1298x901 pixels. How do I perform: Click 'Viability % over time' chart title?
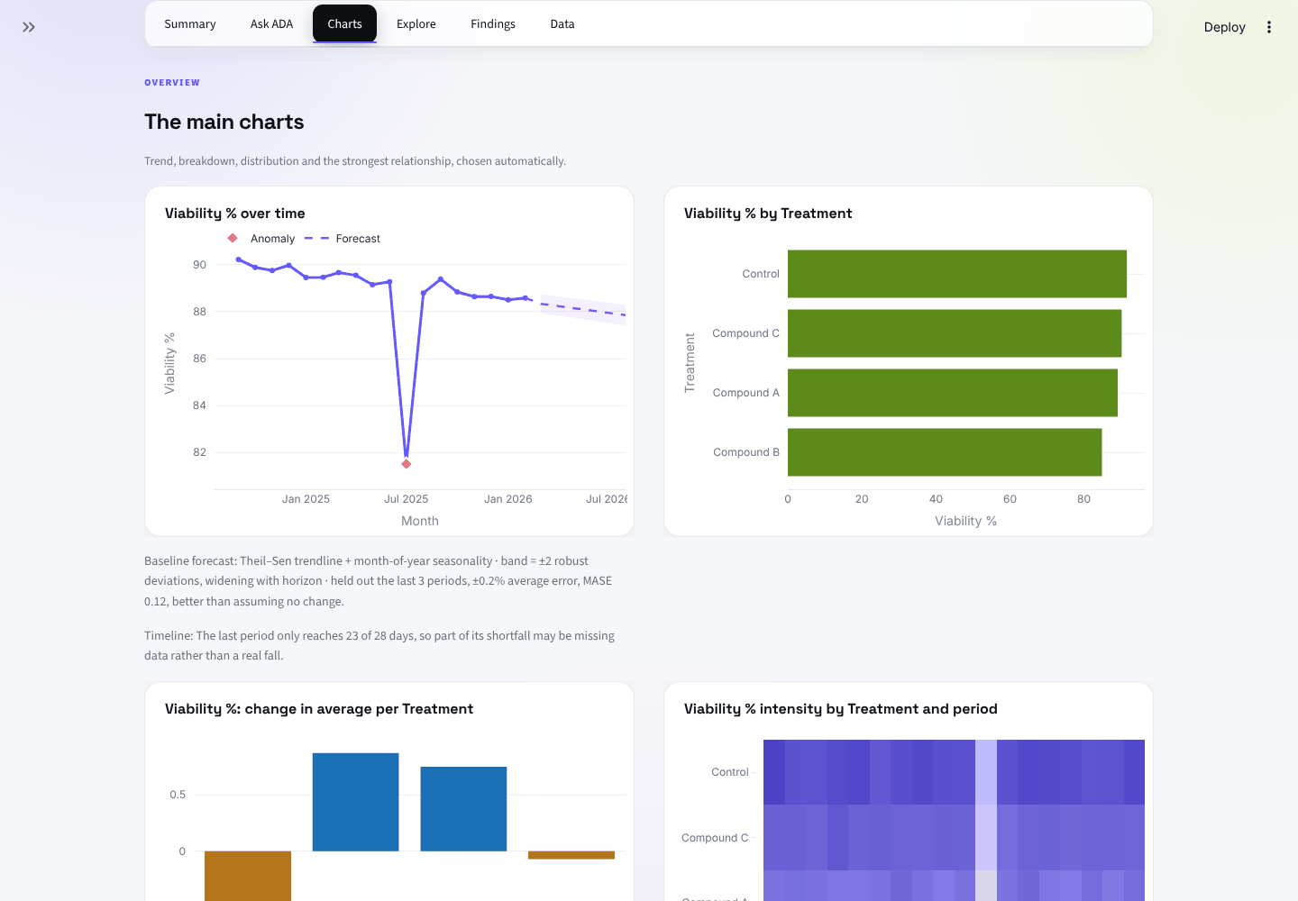pyautogui.click(x=235, y=214)
